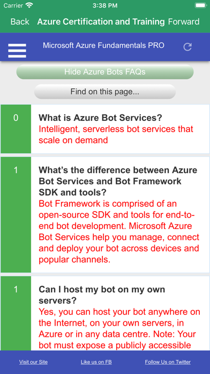This screenshot has width=210, height=374.
Task: Select 'What is Azure Bot Services?' question
Action: (x=100, y=118)
